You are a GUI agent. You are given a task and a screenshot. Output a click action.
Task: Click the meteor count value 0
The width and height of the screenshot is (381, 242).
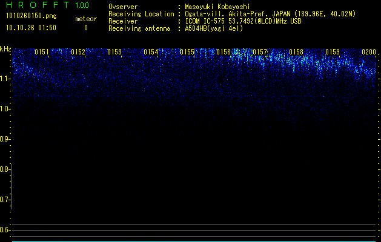86,28
